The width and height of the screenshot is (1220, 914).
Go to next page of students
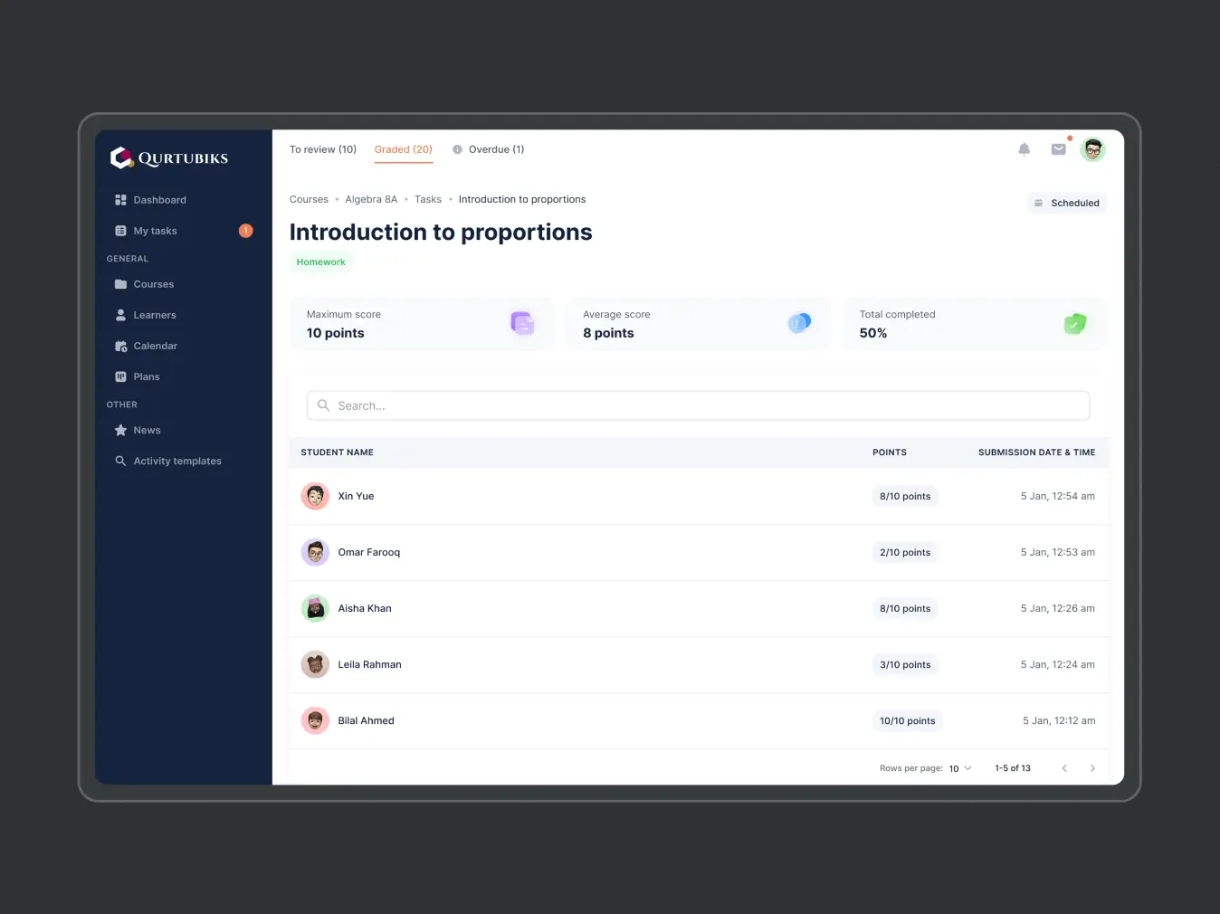coord(1092,768)
